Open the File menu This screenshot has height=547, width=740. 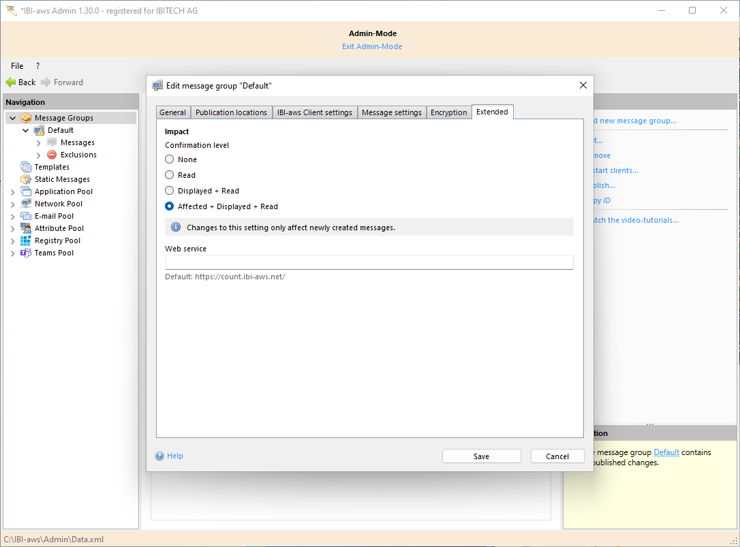[17, 66]
